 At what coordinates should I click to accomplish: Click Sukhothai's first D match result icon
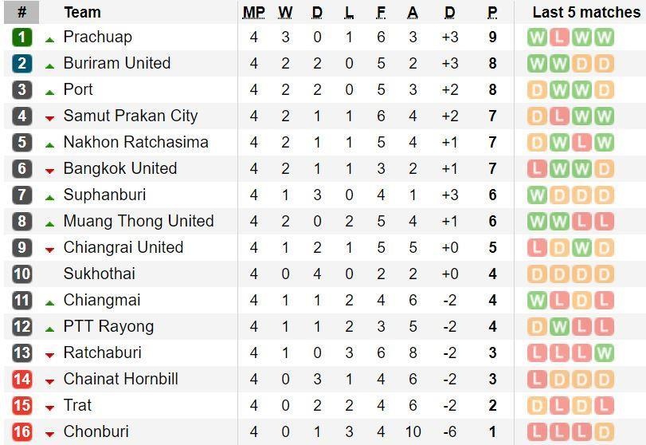537,274
